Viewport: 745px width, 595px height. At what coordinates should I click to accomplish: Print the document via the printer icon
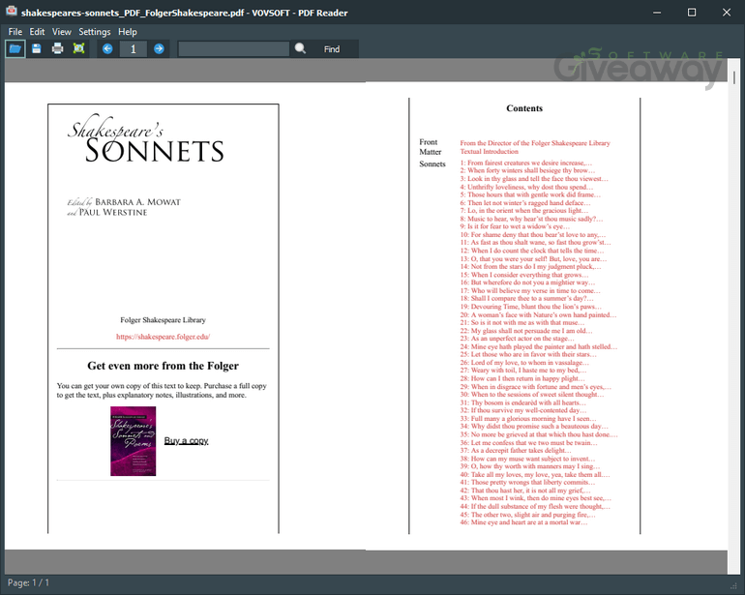[x=57, y=48]
